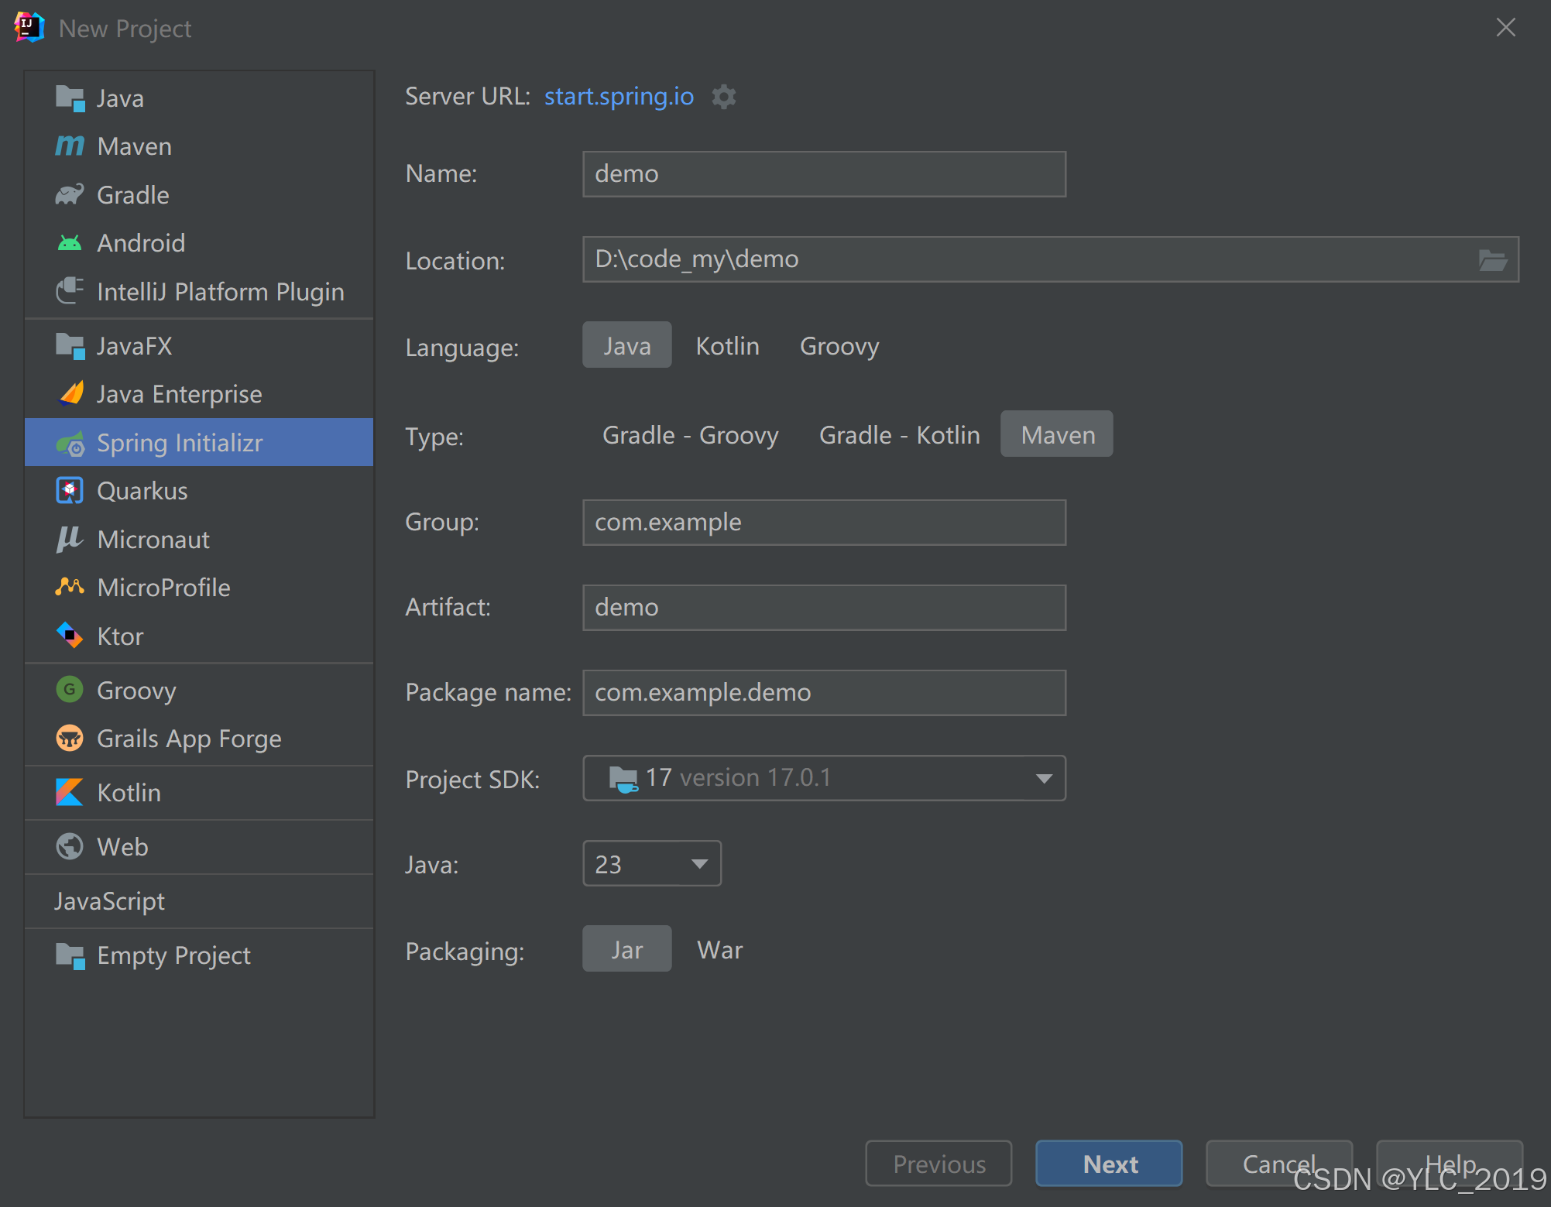Open the Micronaut project type
This screenshot has width=1551, height=1207.
click(153, 540)
